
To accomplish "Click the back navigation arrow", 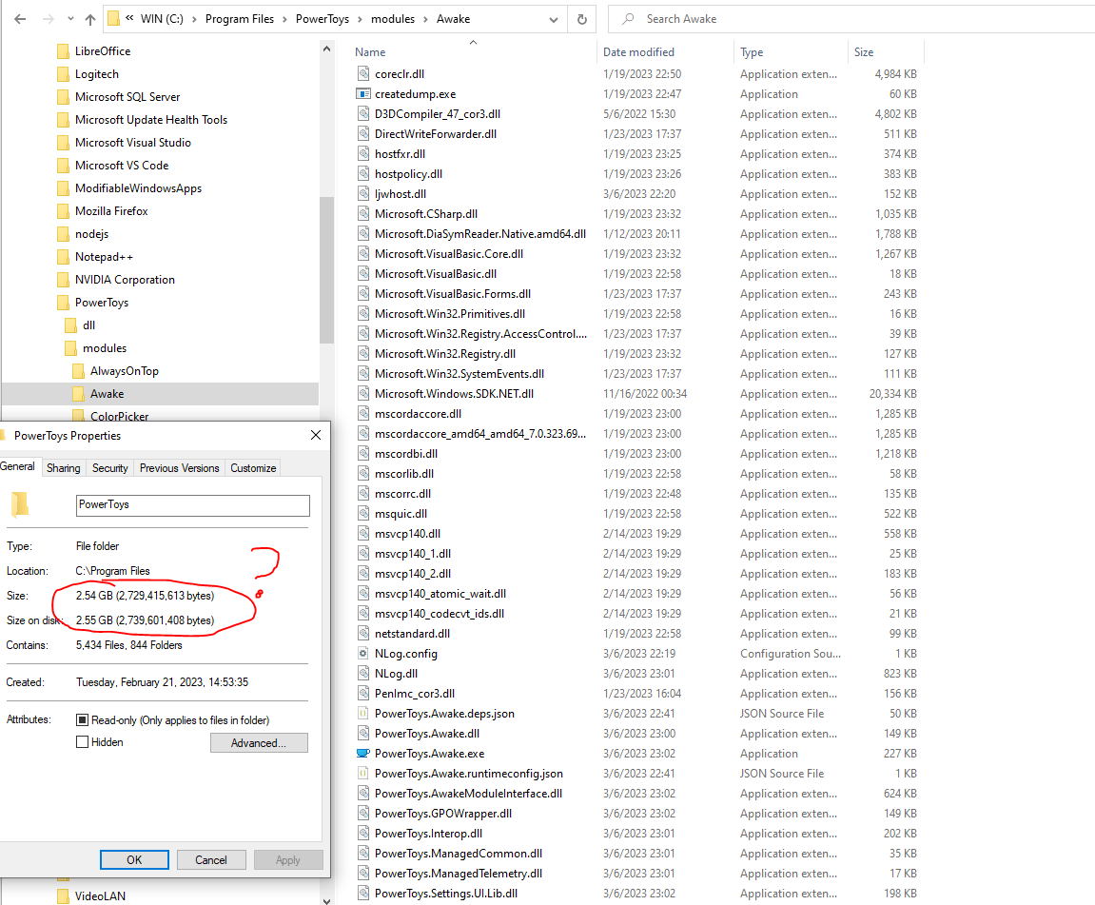I will tap(19, 18).
